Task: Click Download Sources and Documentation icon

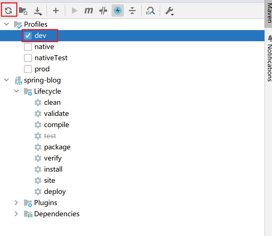Action: (38, 11)
